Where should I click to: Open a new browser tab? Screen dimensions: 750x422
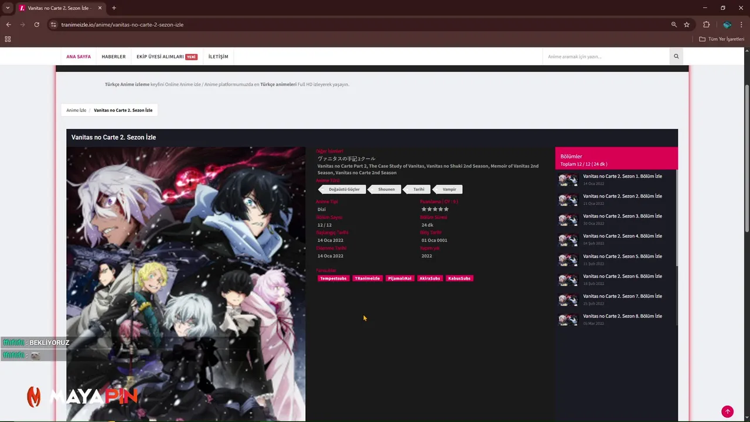(x=114, y=8)
